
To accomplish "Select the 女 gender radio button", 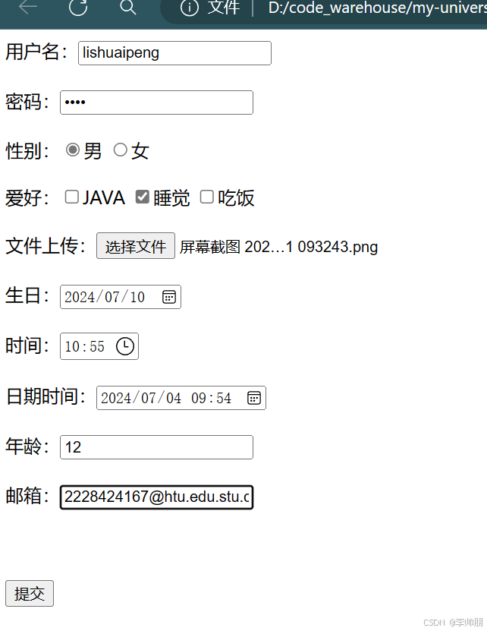I will (x=120, y=150).
